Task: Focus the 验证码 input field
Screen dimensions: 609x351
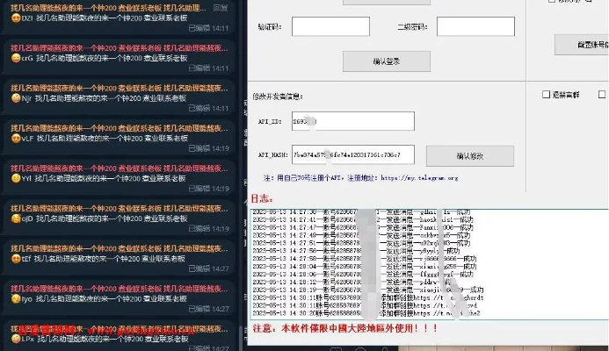Action: (330, 26)
